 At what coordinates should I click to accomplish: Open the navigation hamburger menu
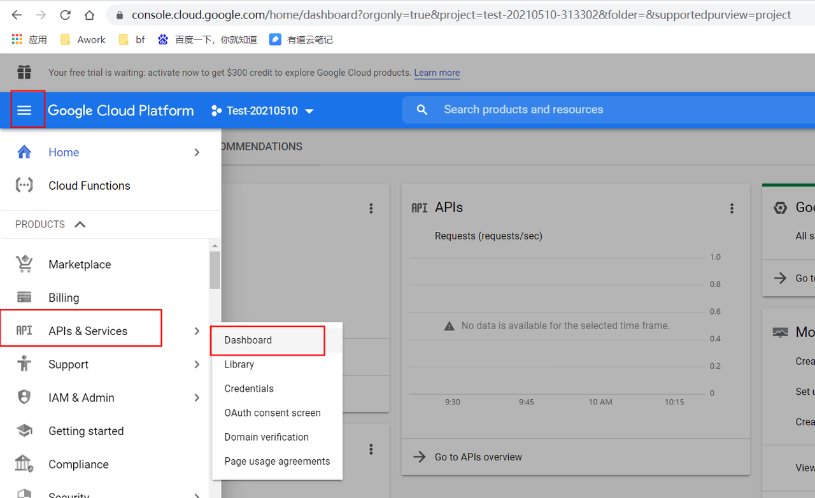click(x=25, y=110)
